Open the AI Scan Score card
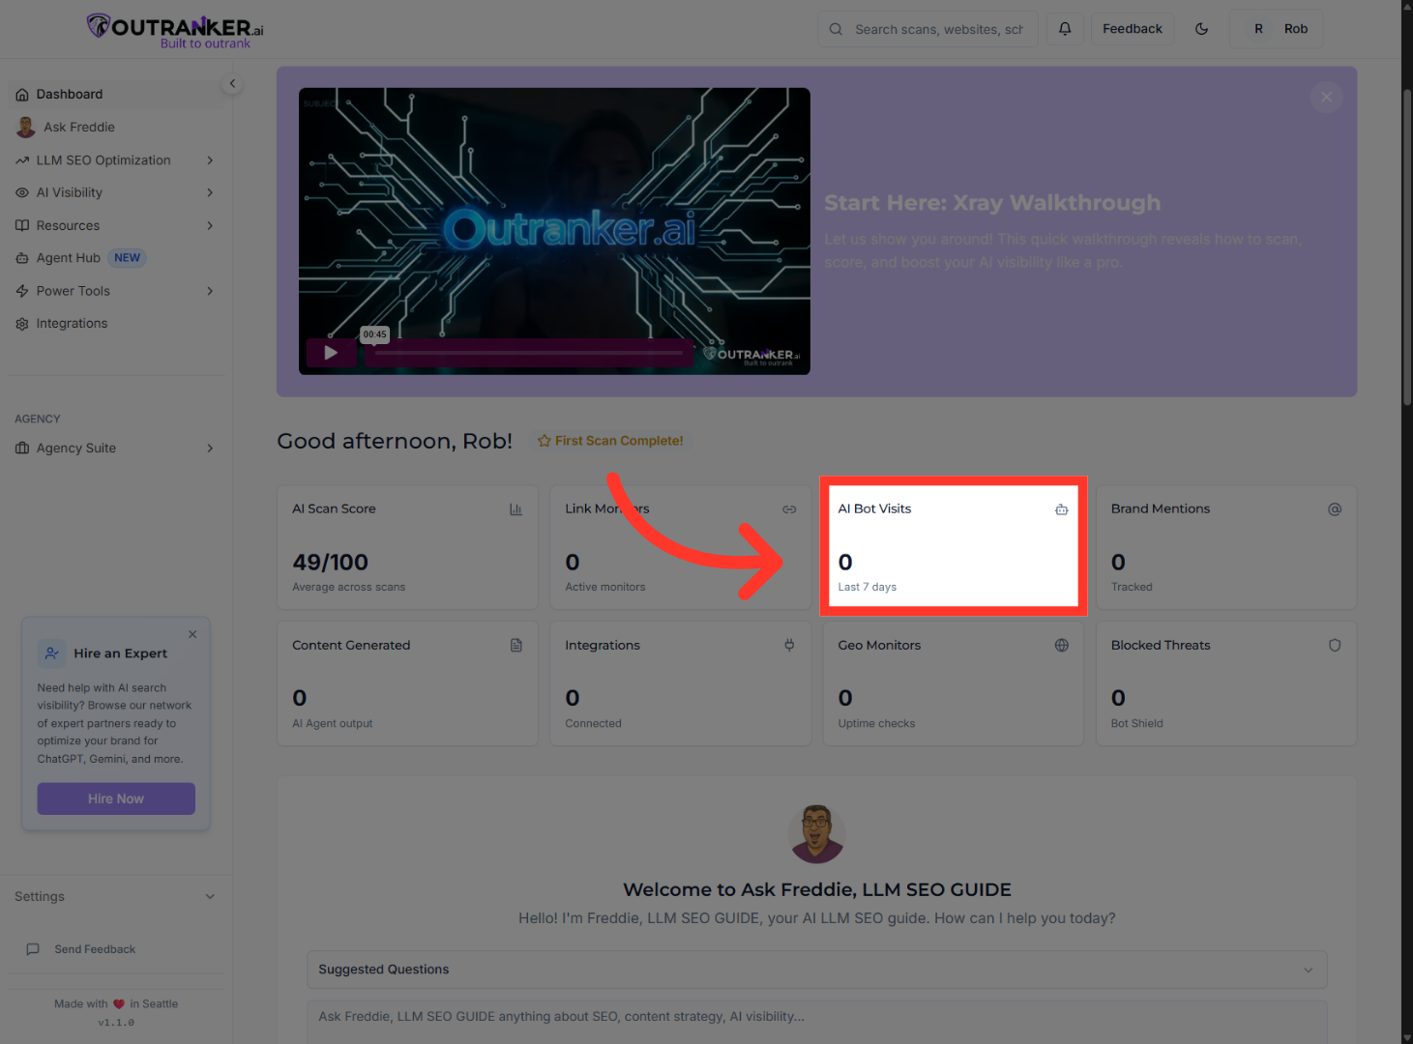 point(407,547)
